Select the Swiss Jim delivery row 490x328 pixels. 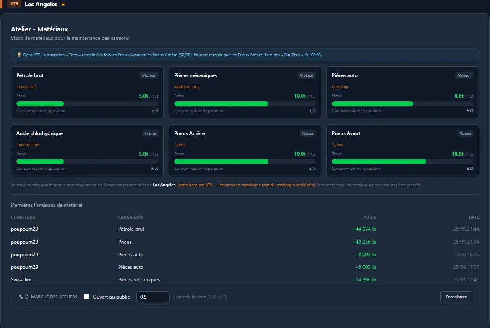(x=245, y=280)
